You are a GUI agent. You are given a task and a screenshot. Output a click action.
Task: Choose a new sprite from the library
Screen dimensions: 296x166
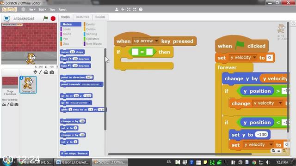click(x=35, y=72)
